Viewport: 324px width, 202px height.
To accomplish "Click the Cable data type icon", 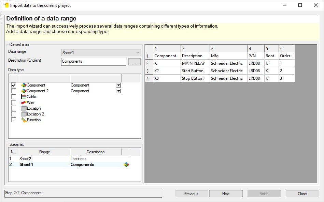I will click(24, 97).
